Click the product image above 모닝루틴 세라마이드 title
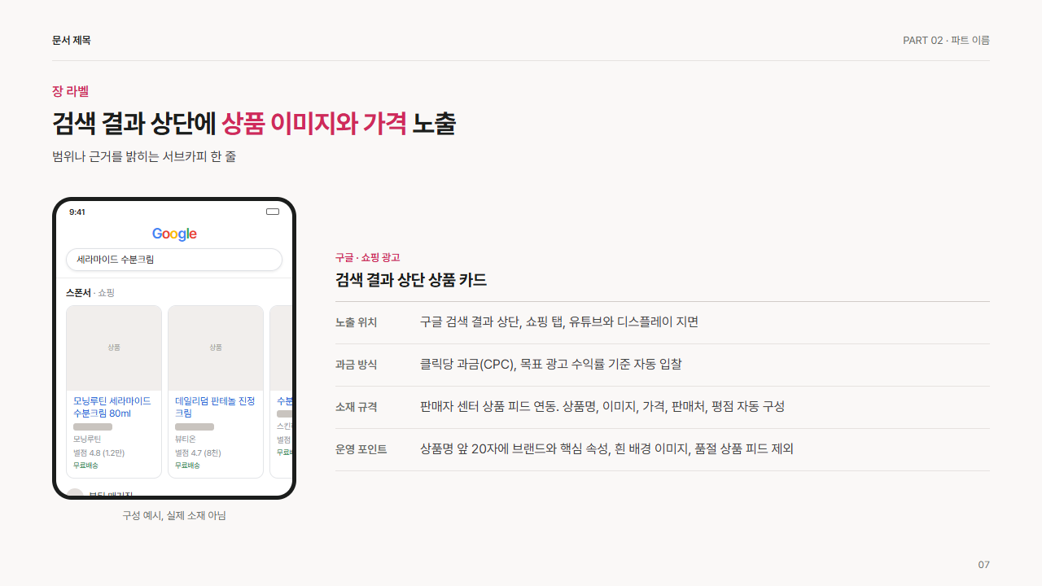The width and height of the screenshot is (1042, 586). 114,348
